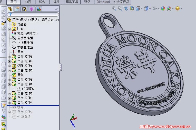
Task: Expand 凸台-拉伸7 feature
Action: click(9, 103)
